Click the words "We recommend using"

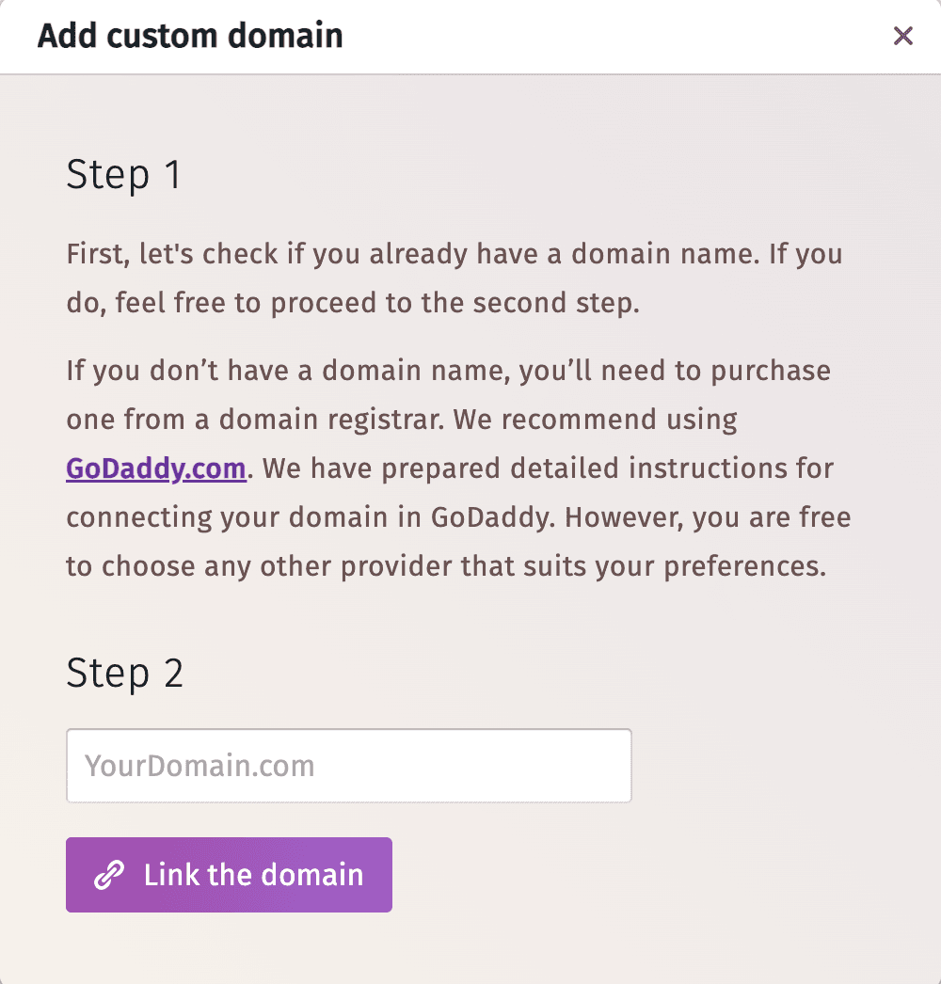[596, 420]
